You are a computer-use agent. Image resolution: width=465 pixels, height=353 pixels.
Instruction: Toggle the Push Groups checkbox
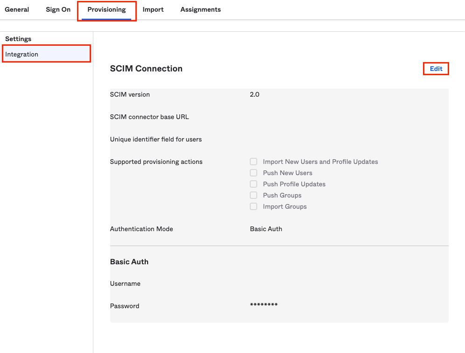(254, 195)
